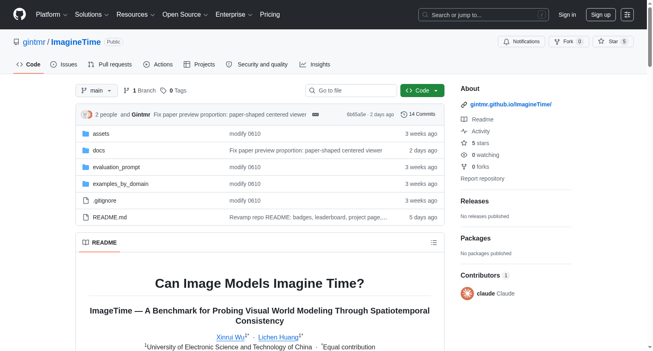The image size is (653, 351).
Task: Click the Notifications button
Action: pos(522,42)
